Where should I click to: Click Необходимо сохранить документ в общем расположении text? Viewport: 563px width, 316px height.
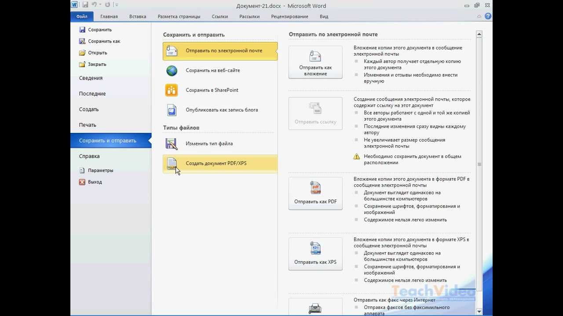coord(413,159)
